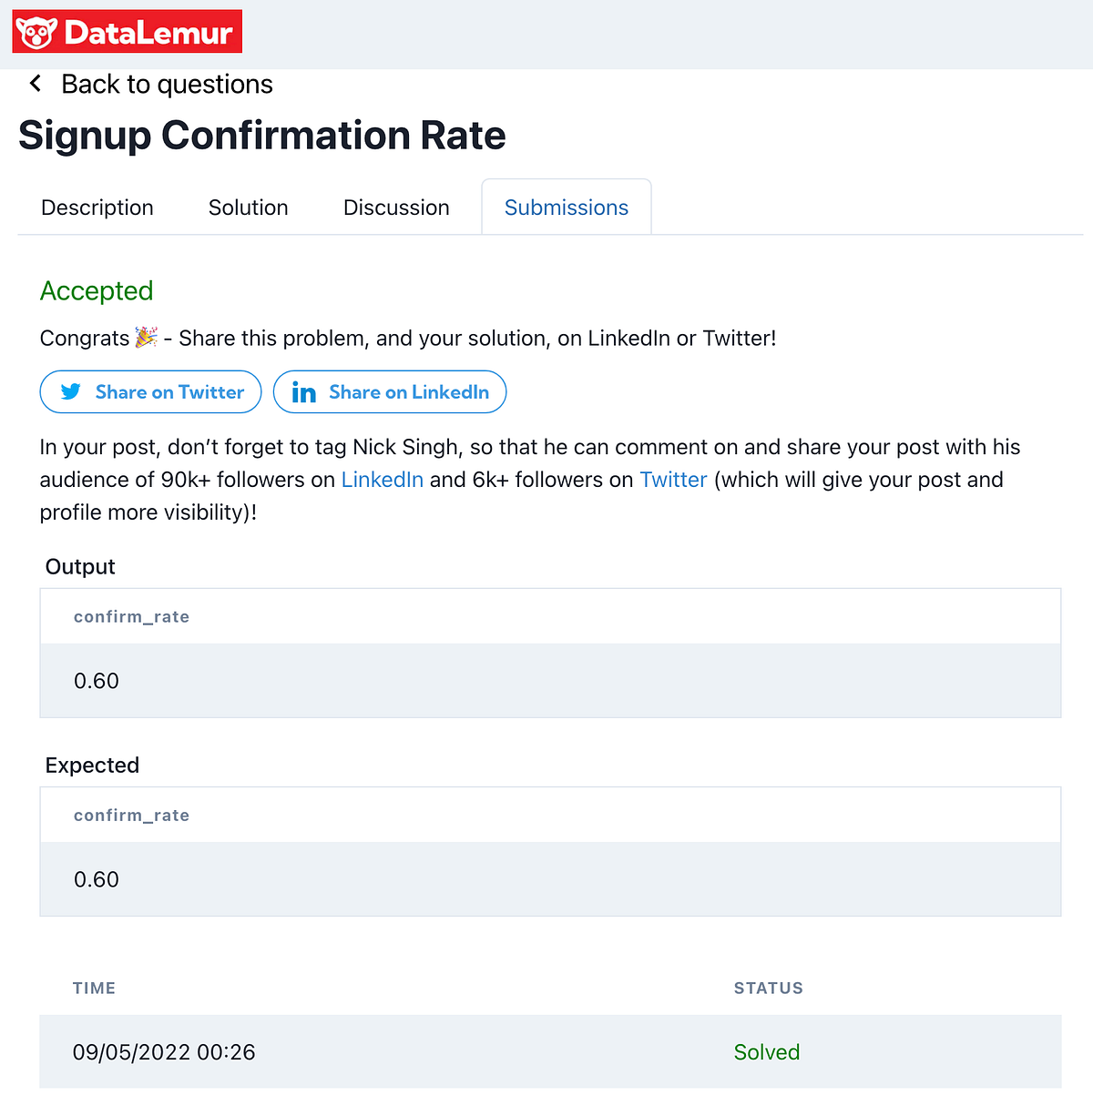Select the 0.60 value in Expected table
Image resolution: width=1093 pixels, height=1095 pixels.
[x=96, y=878]
